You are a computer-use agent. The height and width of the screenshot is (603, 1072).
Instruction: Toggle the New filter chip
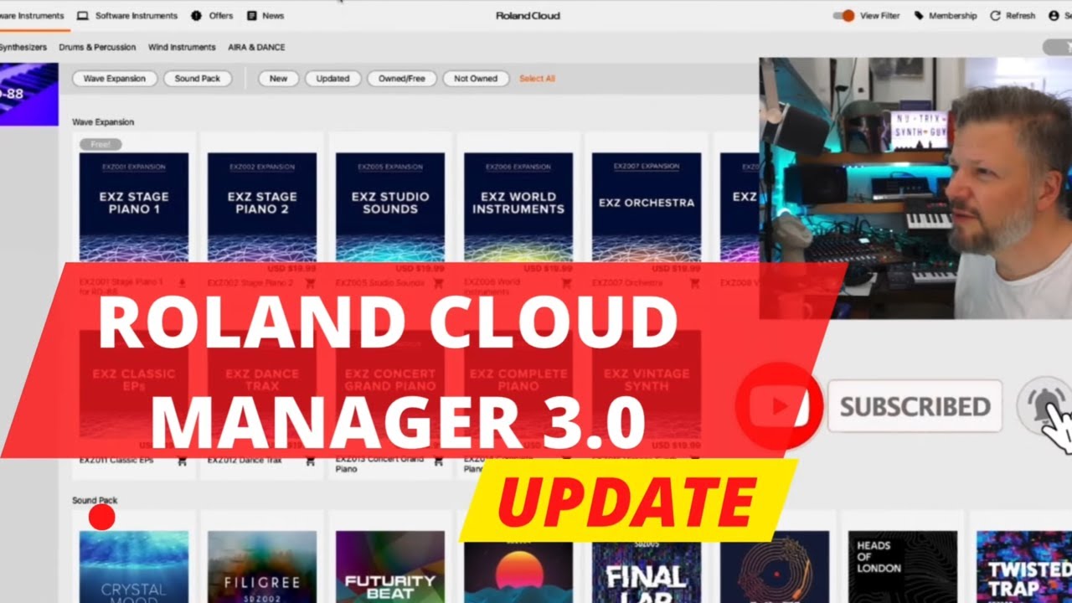coord(278,79)
